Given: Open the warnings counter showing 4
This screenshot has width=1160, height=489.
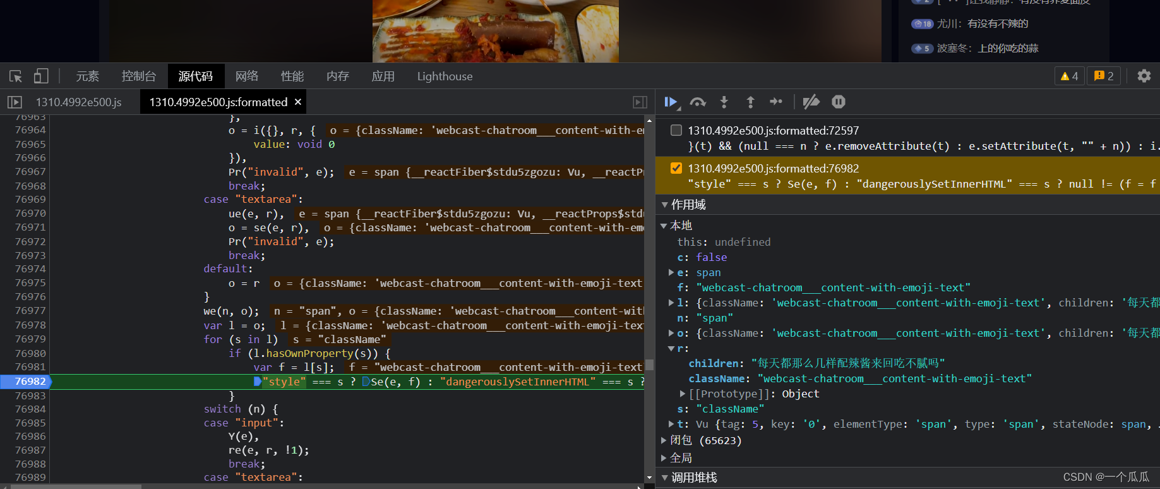Looking at the screenshot, I should 1070,76.
